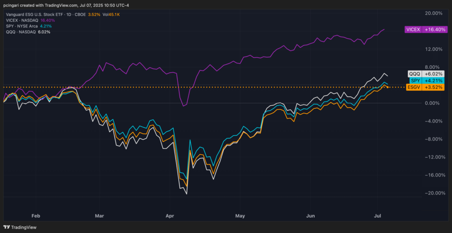Click the 3.52% change value in legend
This screenshot has height=233, width=452.
point(94,15)
